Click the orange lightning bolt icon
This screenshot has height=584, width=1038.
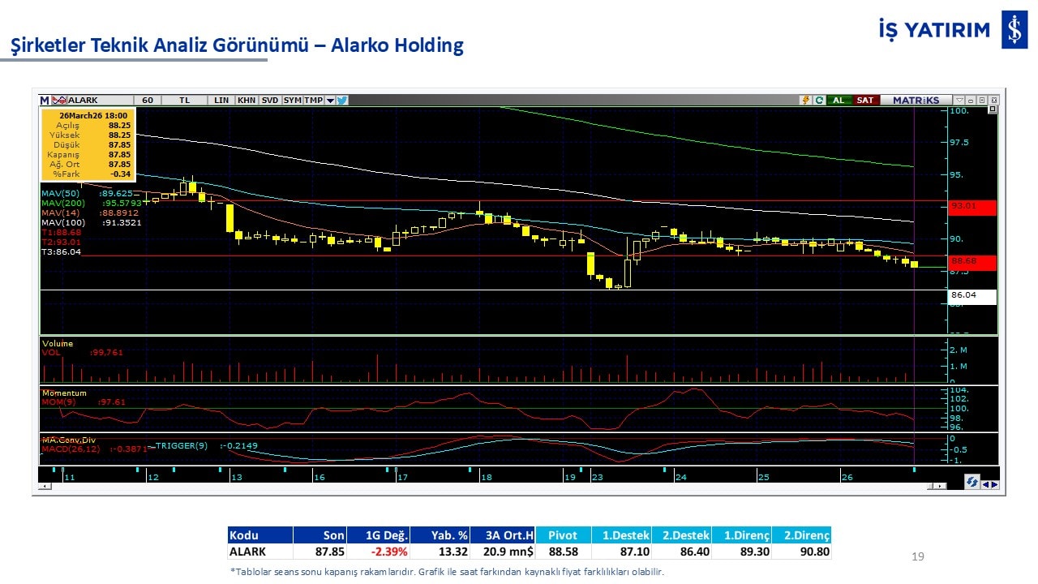[805, 101]
